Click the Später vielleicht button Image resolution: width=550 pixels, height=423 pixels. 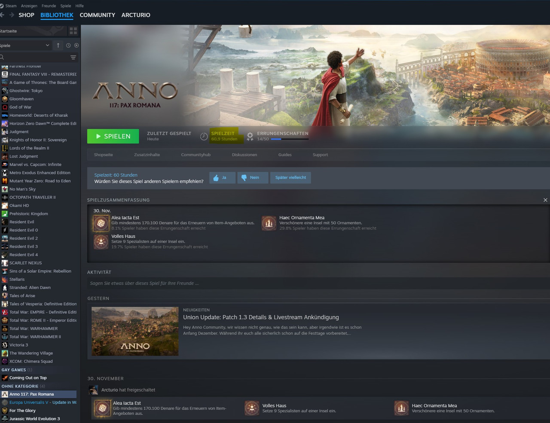pos(290,177)
